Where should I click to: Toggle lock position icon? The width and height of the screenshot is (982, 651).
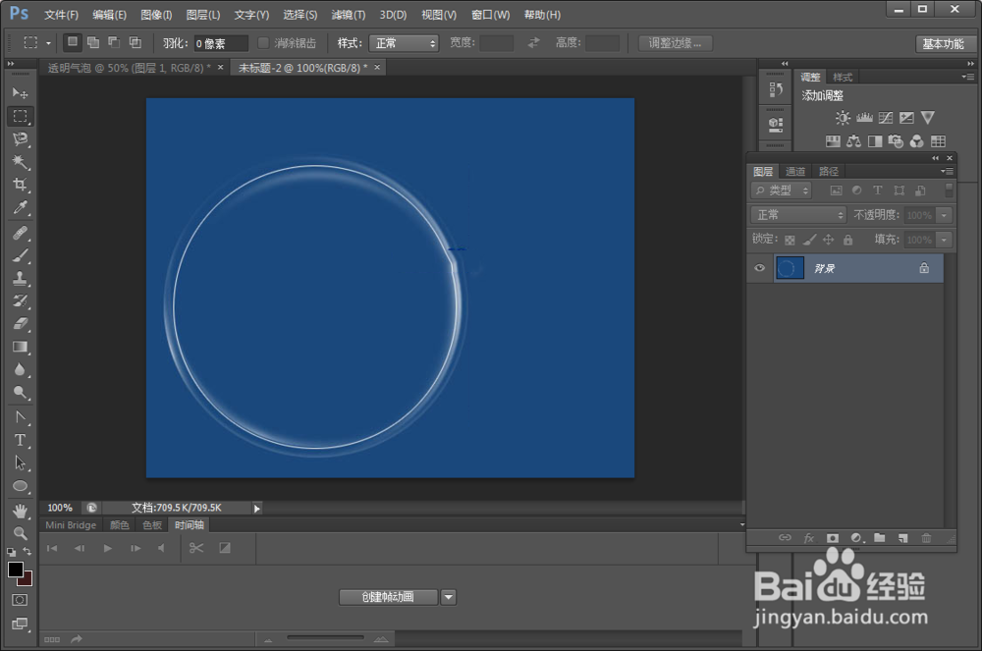click(829, 240)
